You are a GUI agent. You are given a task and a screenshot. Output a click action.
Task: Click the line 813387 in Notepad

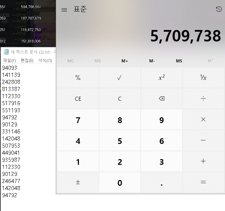tap(11, 89)
